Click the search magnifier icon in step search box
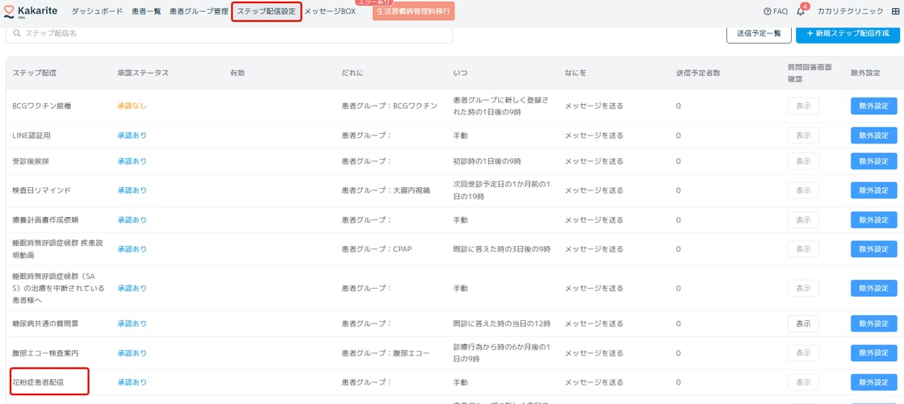Screen dimensions: 904x404 click(x=18, y=34)
